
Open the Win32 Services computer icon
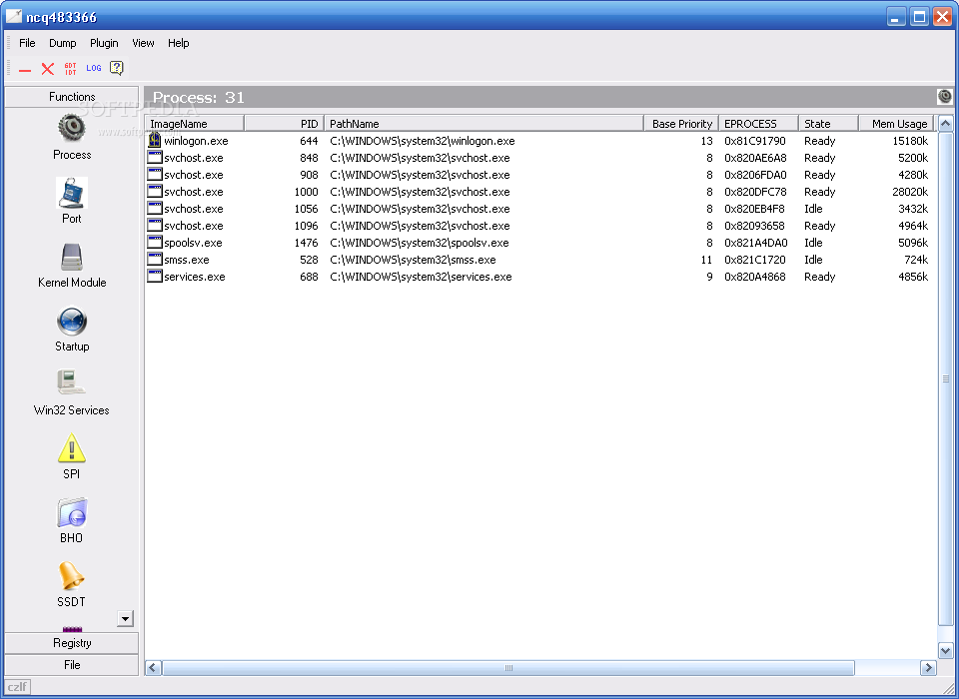[x=72, y=384]
